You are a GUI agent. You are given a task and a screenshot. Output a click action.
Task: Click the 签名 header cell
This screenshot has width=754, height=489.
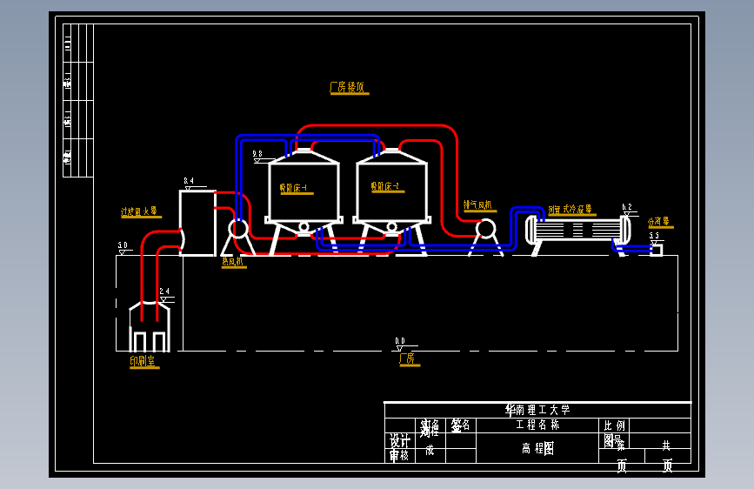(x=461, y=425)
